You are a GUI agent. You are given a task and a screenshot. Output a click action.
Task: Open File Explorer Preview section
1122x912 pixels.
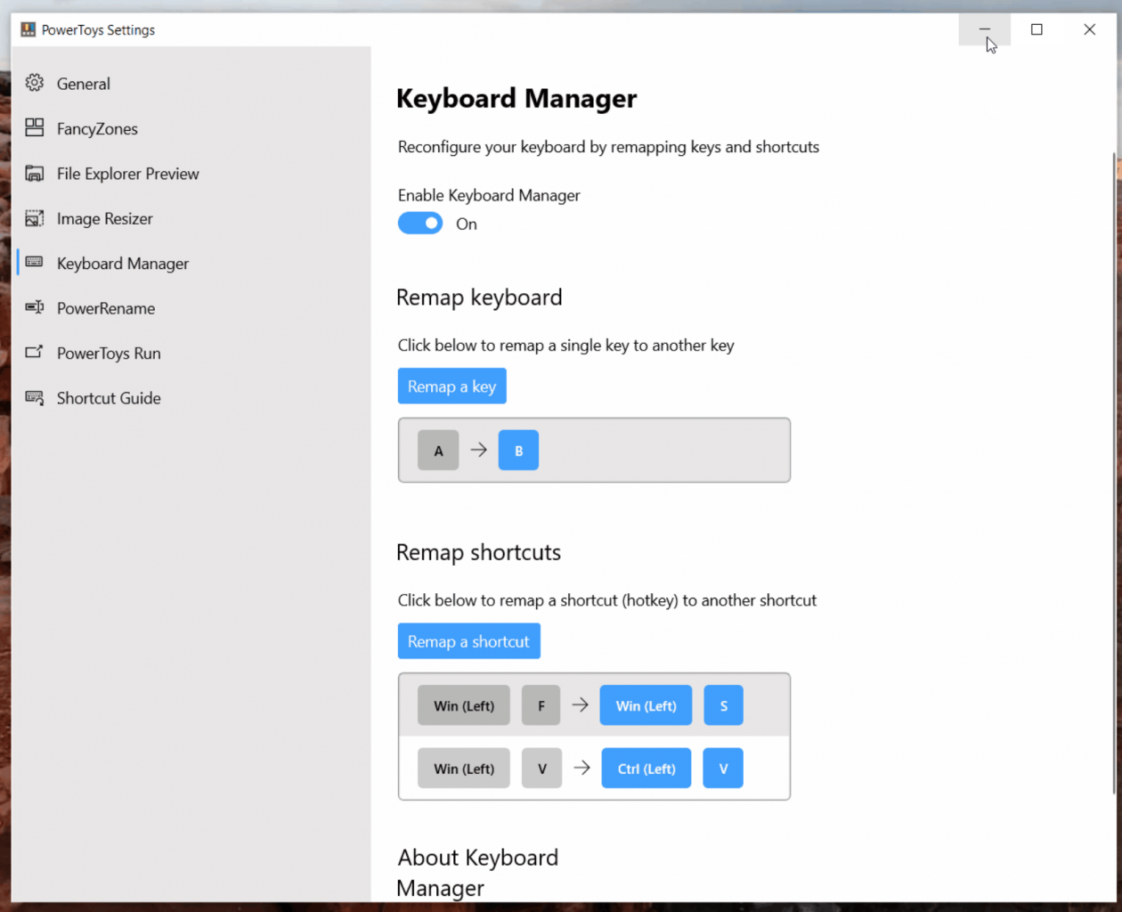click(128, 174)
